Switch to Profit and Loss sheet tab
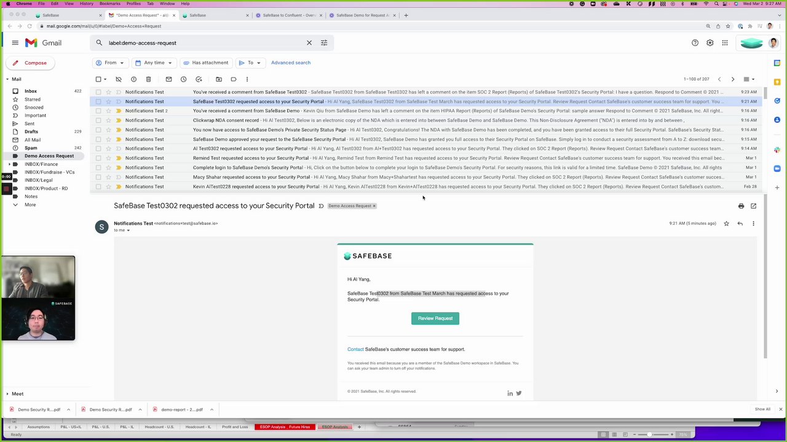This screenshot has width=787, height=442. (235, 427)
